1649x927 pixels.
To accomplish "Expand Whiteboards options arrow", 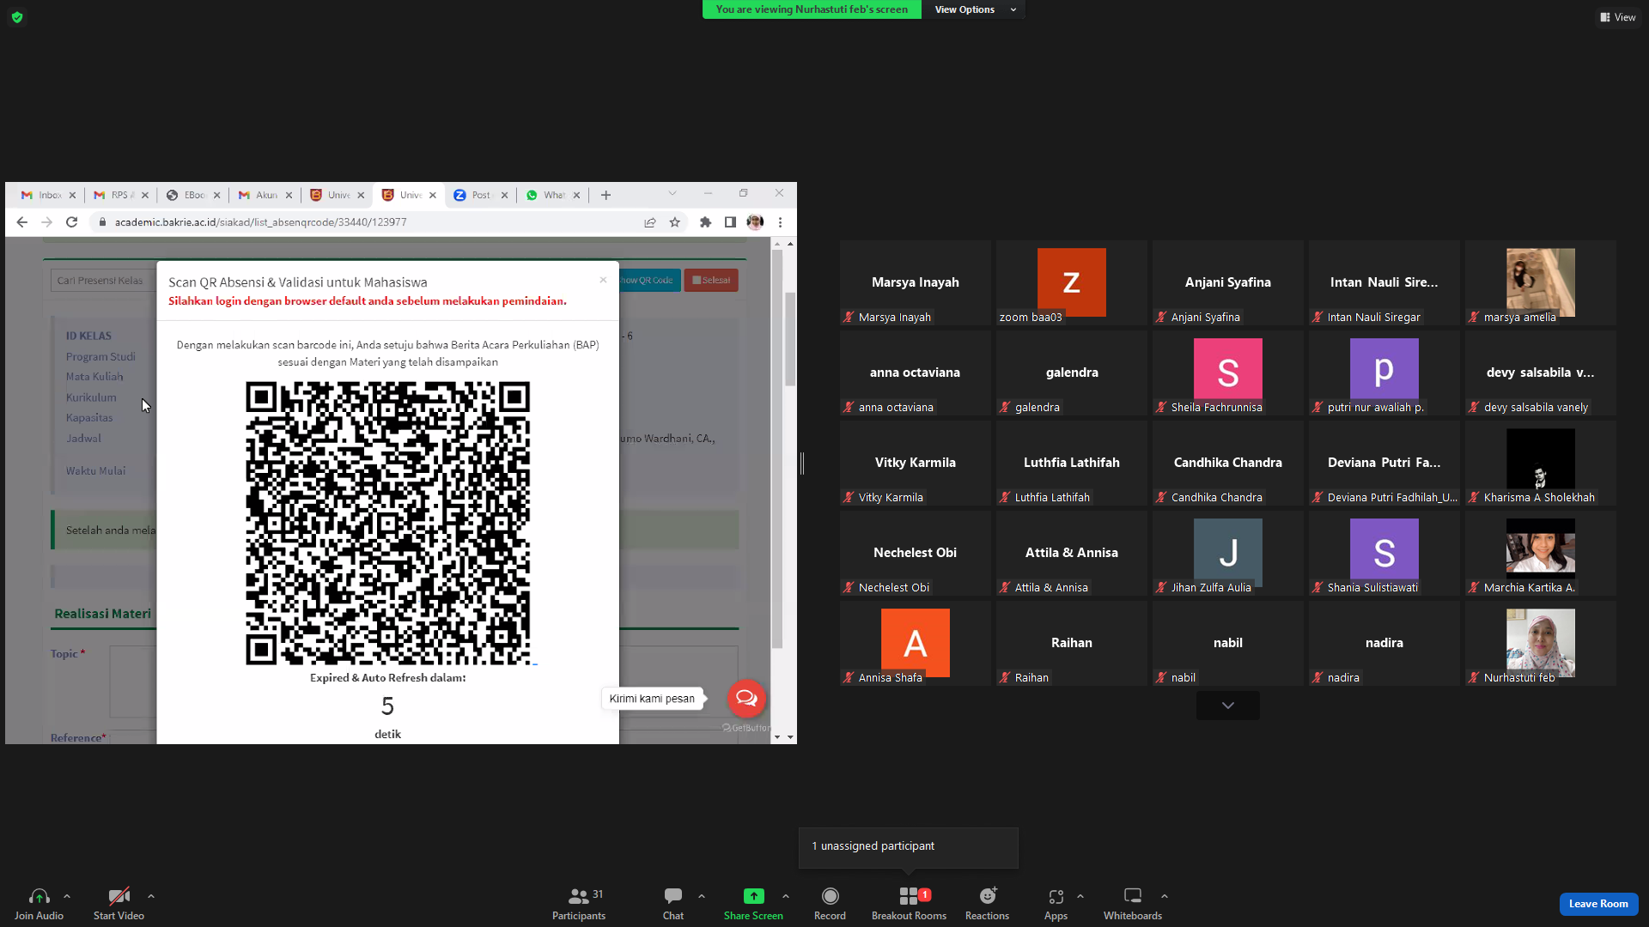I will tap(1165, 896).
